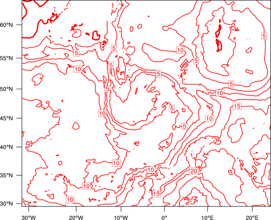The height and width of the screenshot is (220, 271).
Task: Click the 30°N latitude axis label
Action: point(6,204)
